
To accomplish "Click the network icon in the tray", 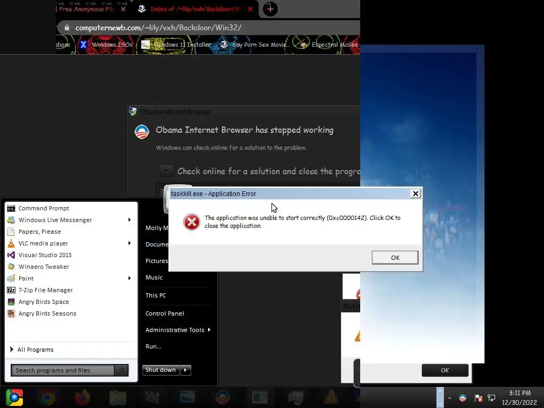I will point(491,398).
